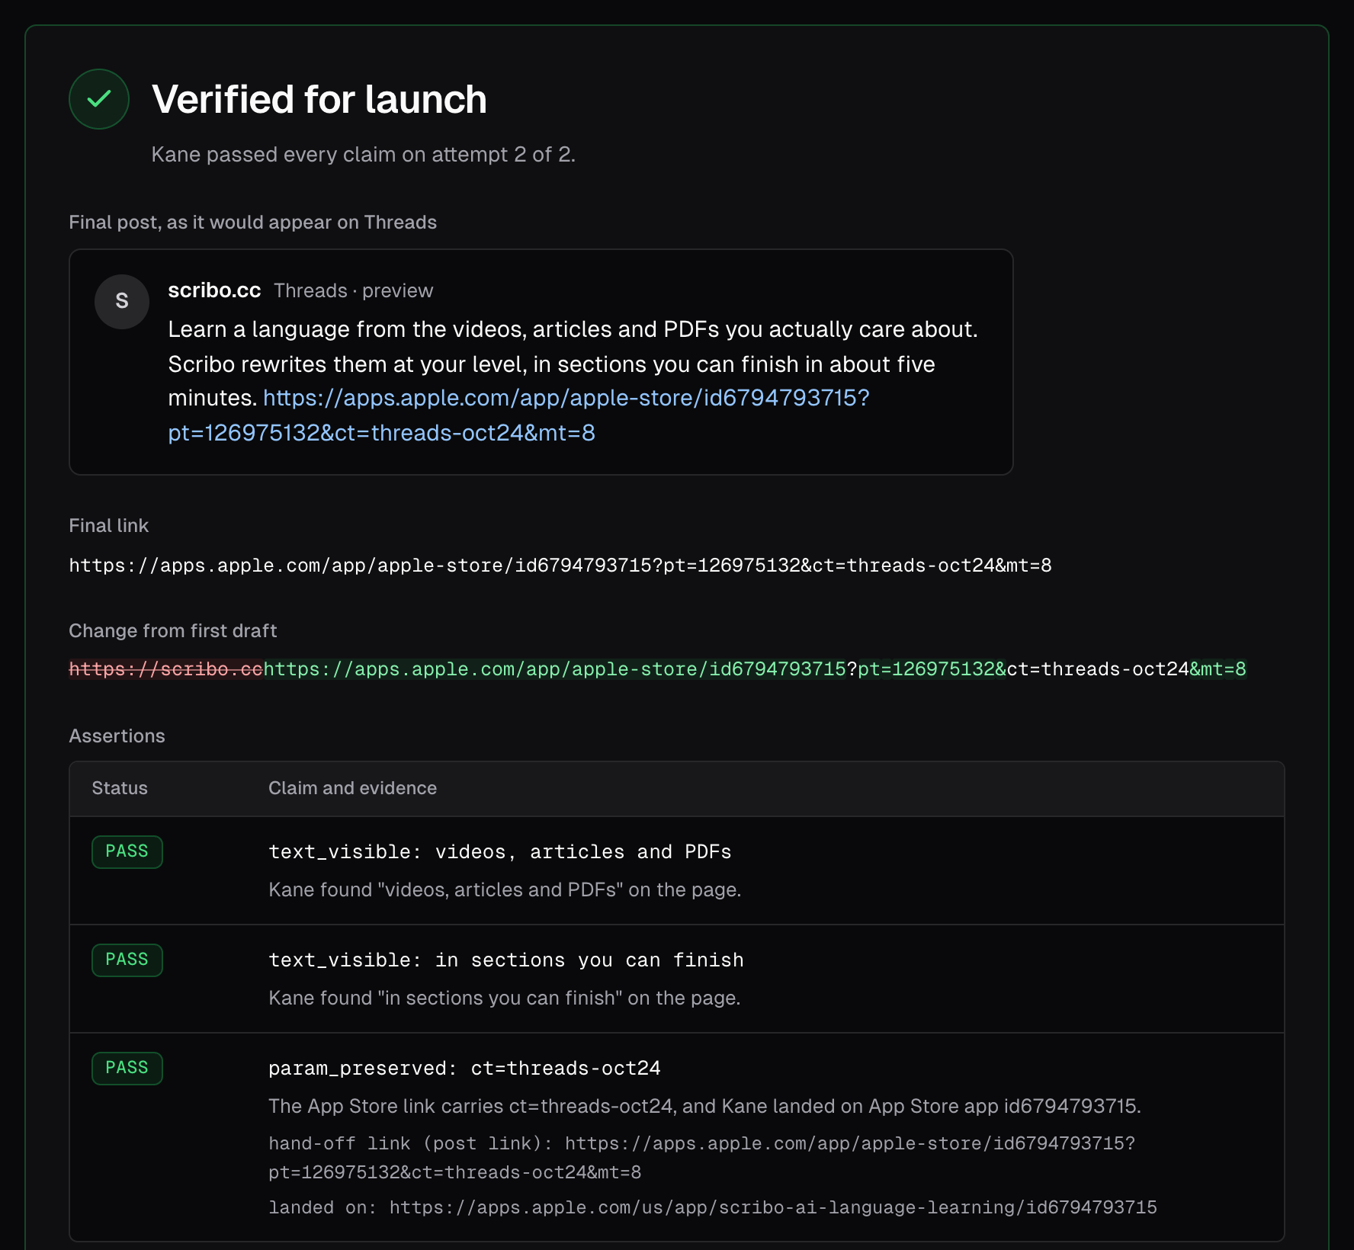Click the 'landed on:' App Store URL line
The width and height of the screenshot is (1354, 1250).
[x=713, y=1207]
